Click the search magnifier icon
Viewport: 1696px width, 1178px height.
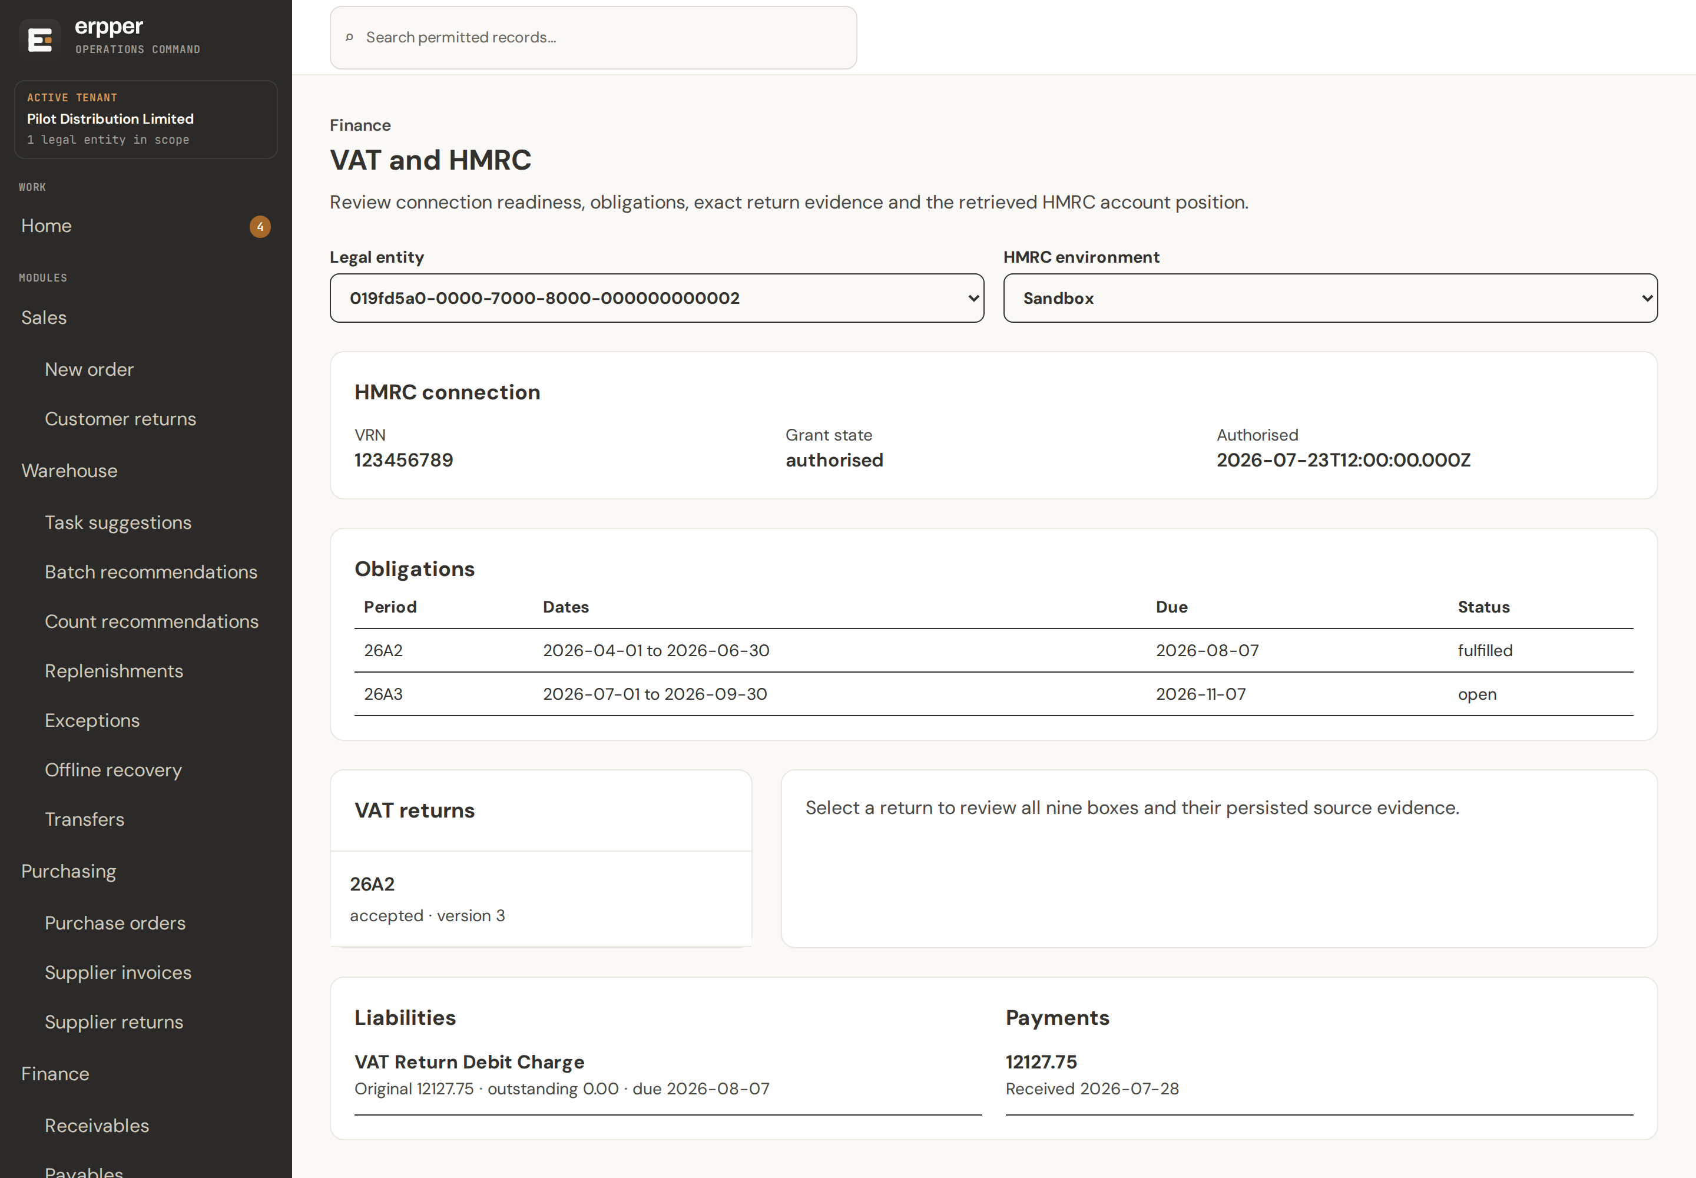point(350,37)
